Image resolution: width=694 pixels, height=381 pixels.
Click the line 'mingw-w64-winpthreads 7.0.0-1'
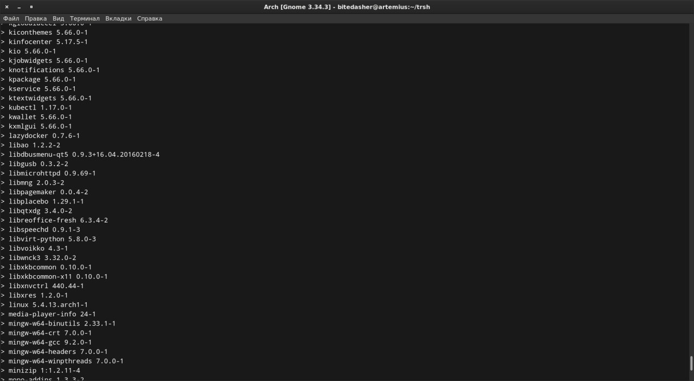point(66,361)
